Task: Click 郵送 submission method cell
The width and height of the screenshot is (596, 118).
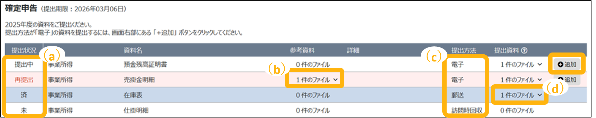Action: pos(457,95)
